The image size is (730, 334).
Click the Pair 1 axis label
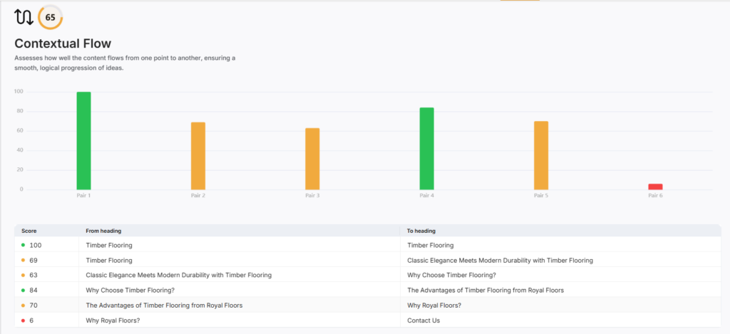tap(83, 196)
